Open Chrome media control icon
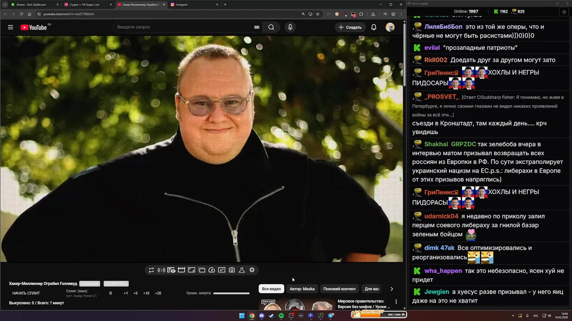The height and width of the screenshot is (321, 572). coord(385,14)
